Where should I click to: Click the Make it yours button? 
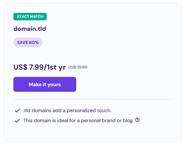(x=45, y=84)
